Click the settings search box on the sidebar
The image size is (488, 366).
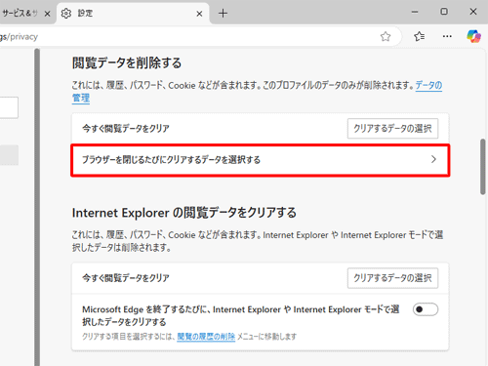click(x=9, y=107)
